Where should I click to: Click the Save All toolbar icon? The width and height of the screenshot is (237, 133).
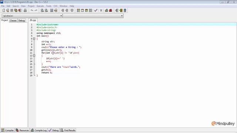pos(16,10)
